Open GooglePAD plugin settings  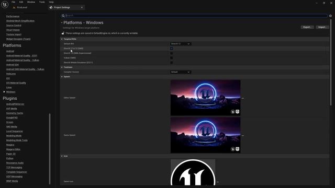(12, 118)
